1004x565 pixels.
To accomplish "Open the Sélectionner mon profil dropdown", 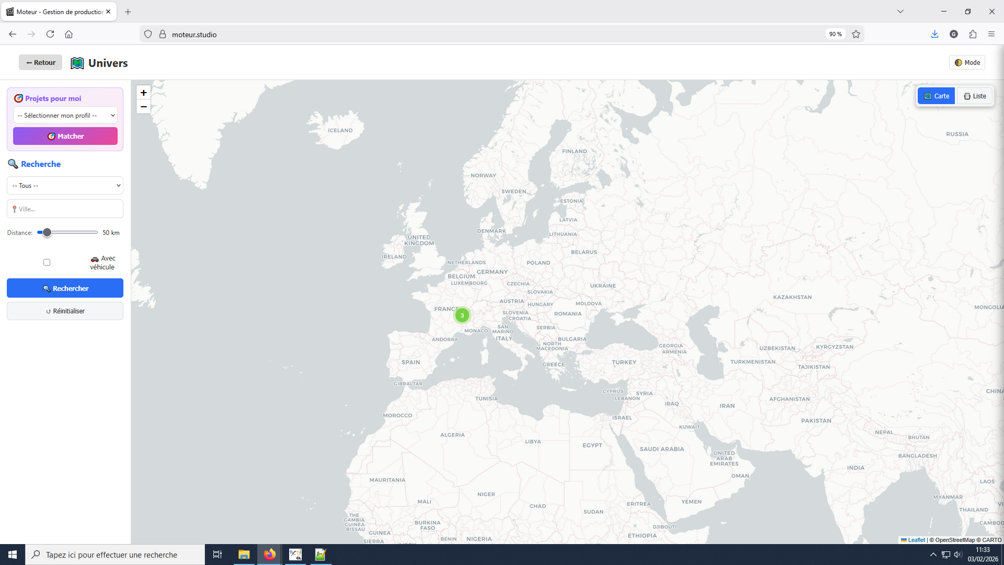I will point(65,115).
